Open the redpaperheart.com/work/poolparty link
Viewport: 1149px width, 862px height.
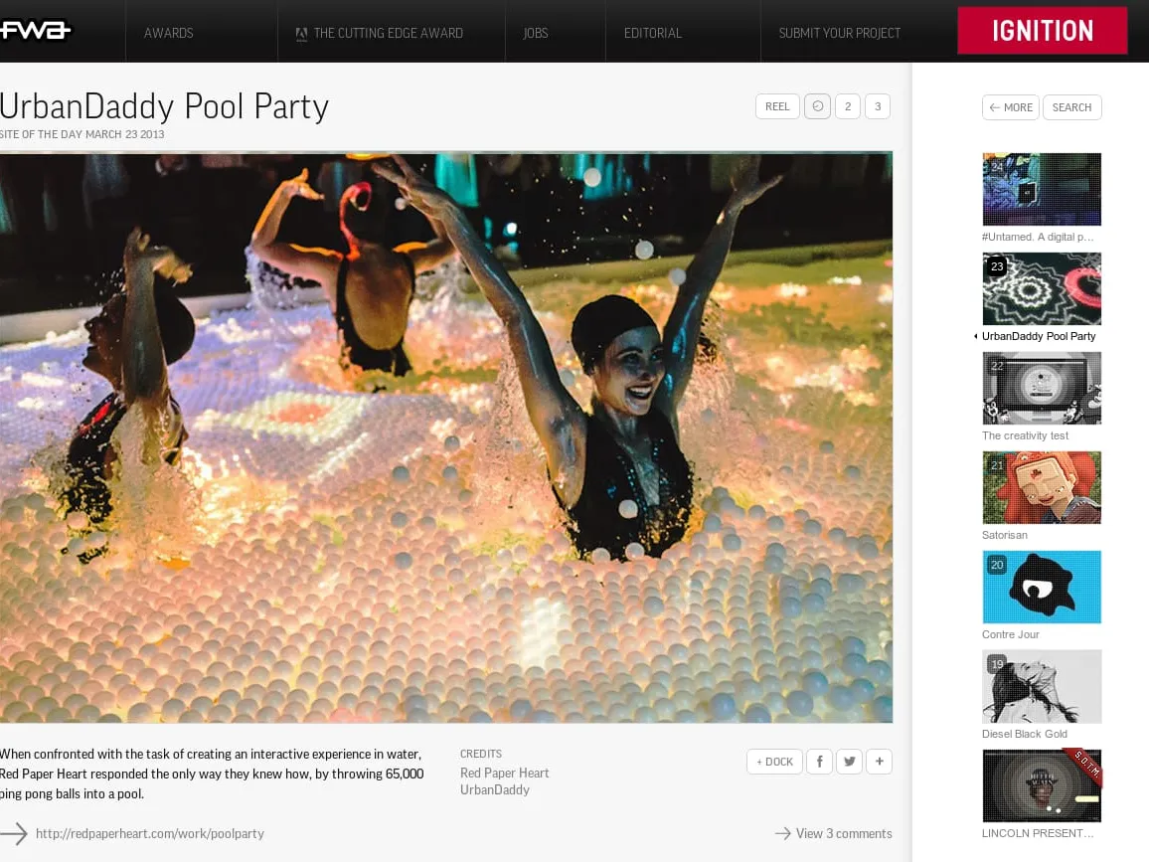pos(149,833)
